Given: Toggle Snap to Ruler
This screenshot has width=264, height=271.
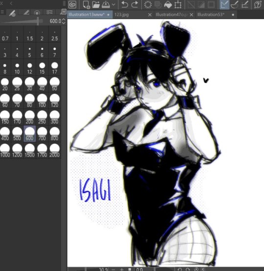Looking at the screenshot, I should 224,4.
